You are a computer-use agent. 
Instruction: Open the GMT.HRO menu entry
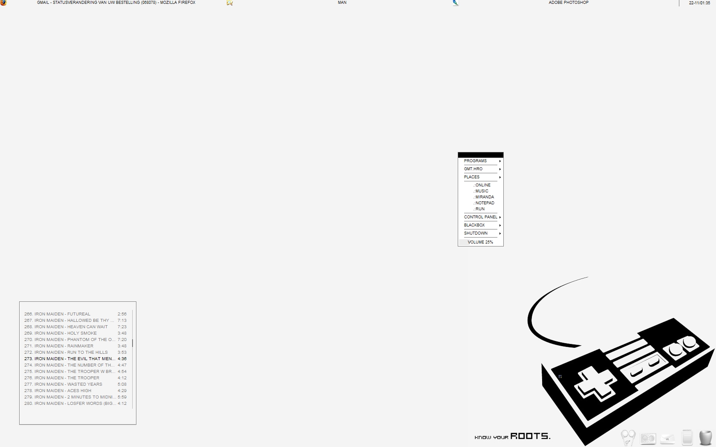pos(481,169)
